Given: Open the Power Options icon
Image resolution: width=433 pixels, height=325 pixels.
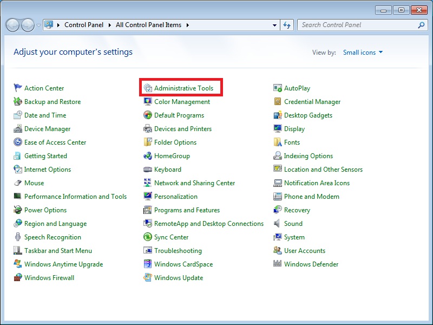Looking at the screenshot, I should pos(18,210).
